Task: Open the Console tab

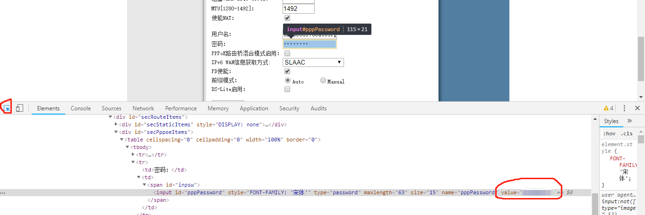Action: 81,108
